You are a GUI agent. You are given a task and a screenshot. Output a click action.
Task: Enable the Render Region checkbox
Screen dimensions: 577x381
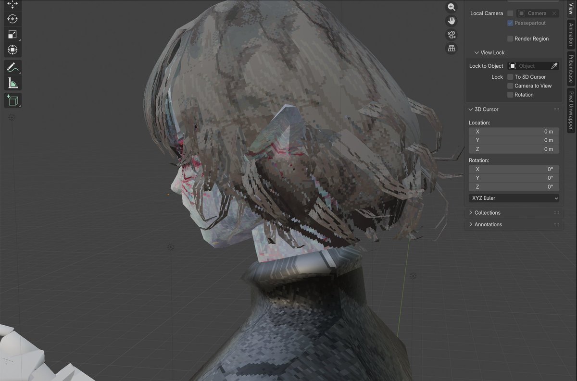[x=510, y=38]
